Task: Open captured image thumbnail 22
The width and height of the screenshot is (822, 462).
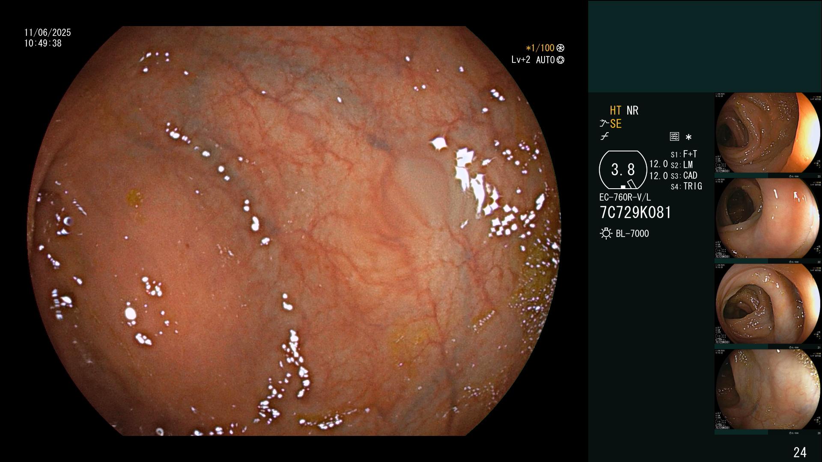Action: click(x=768, y=221)
